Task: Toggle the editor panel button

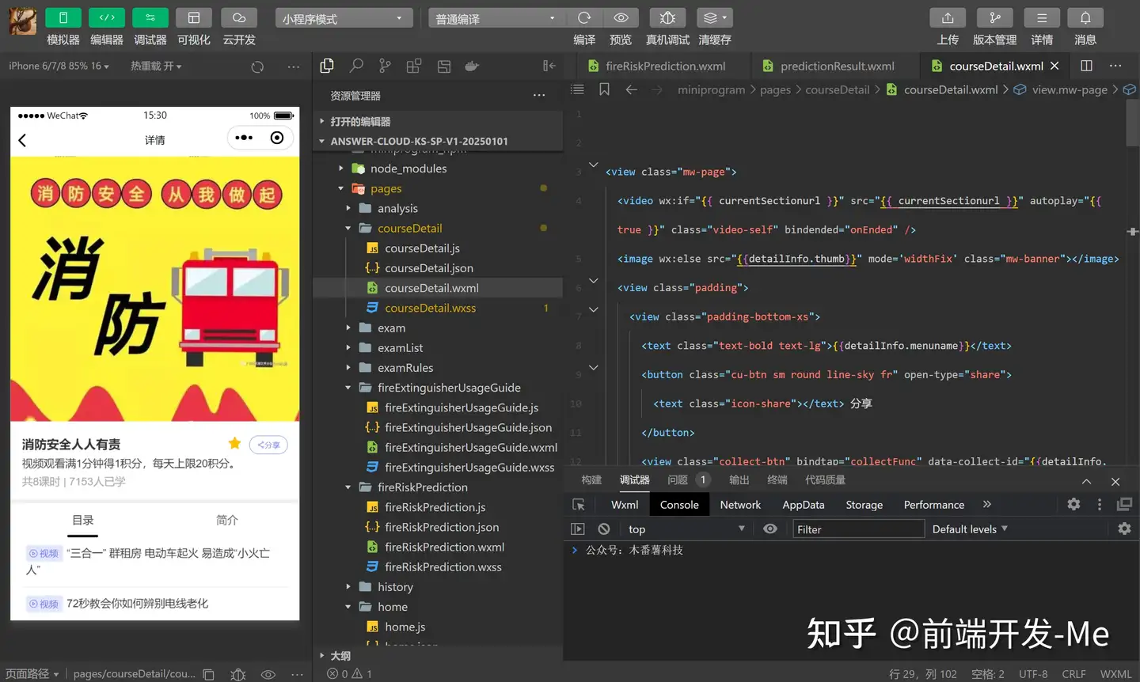Action: (107, 17)
